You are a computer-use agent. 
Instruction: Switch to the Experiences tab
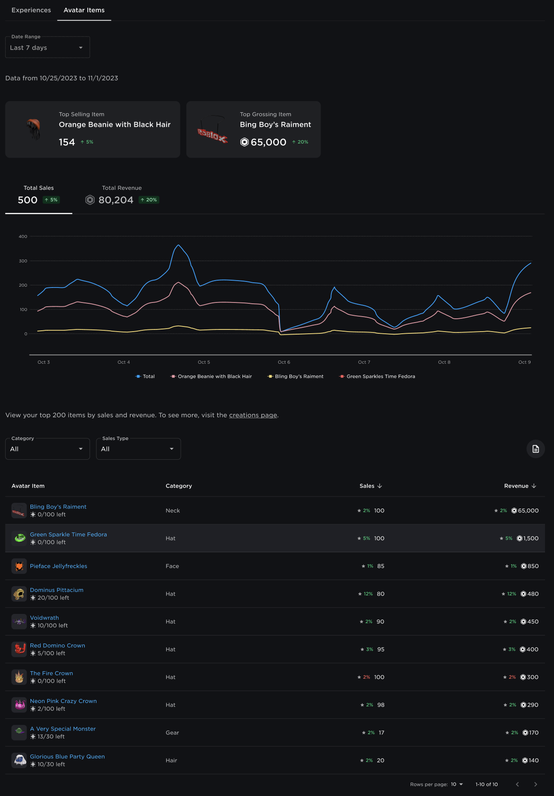pyautogui.click(x=31, y=10)
